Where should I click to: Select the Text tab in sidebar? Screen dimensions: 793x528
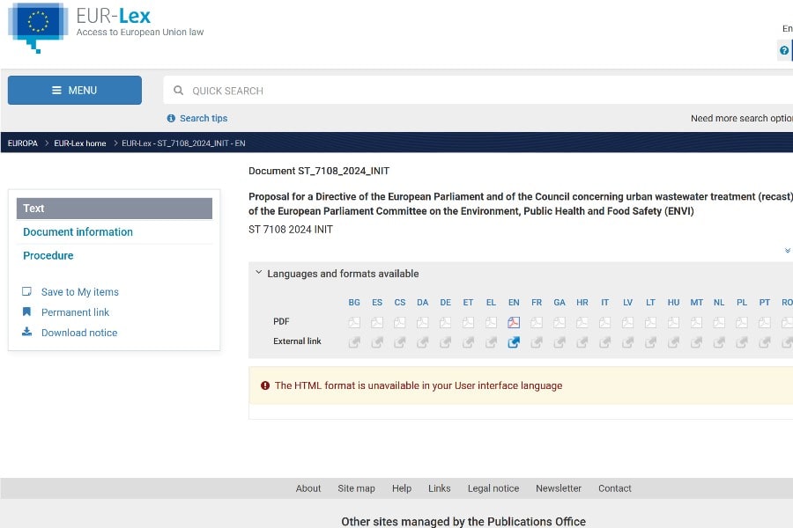[115, 209]
